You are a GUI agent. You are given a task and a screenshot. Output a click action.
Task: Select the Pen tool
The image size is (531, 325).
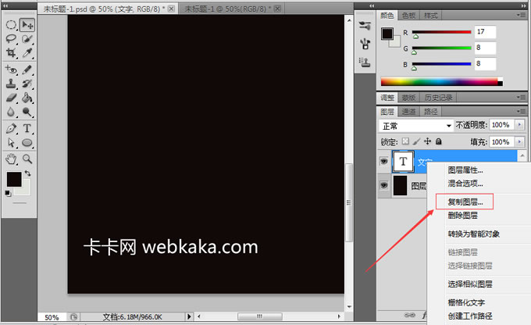point(11,129)
